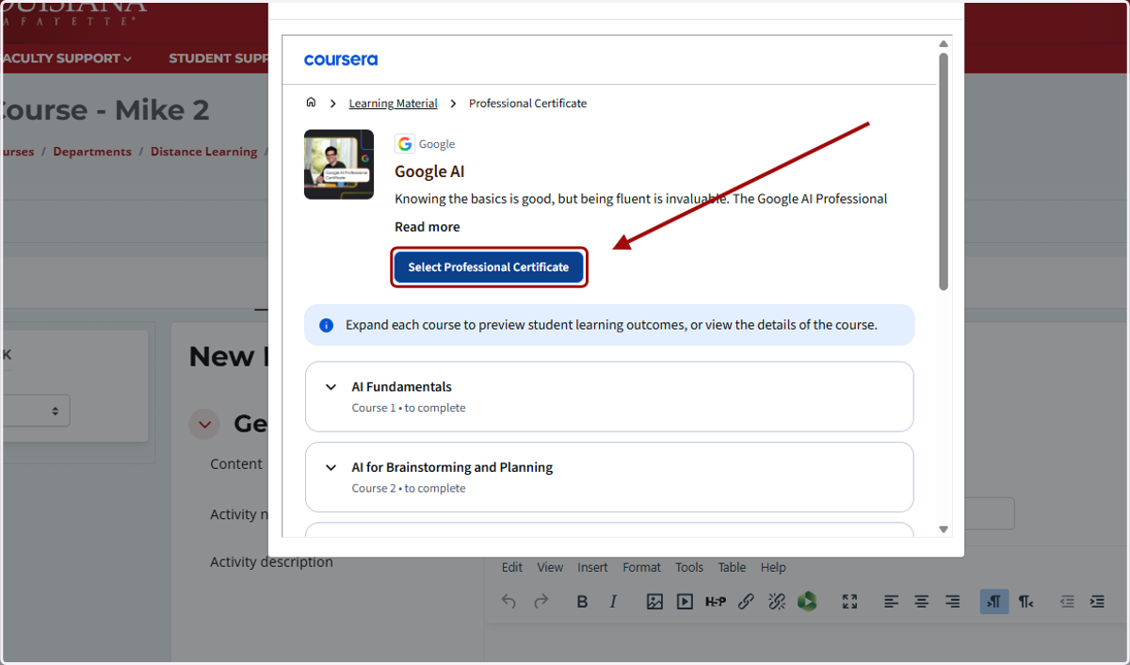
Task: Click the Indent icon
Action: point(1097,601)
